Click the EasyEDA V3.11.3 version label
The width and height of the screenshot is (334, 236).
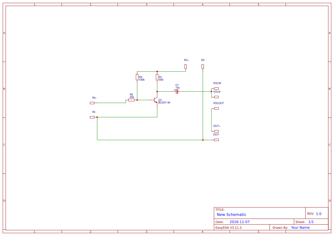(x=229, y=227)
